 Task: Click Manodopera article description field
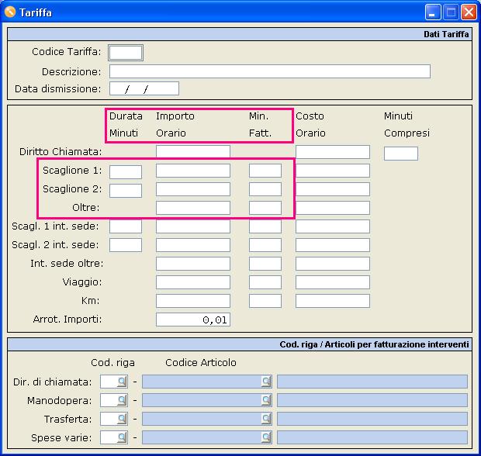[372, 400]
